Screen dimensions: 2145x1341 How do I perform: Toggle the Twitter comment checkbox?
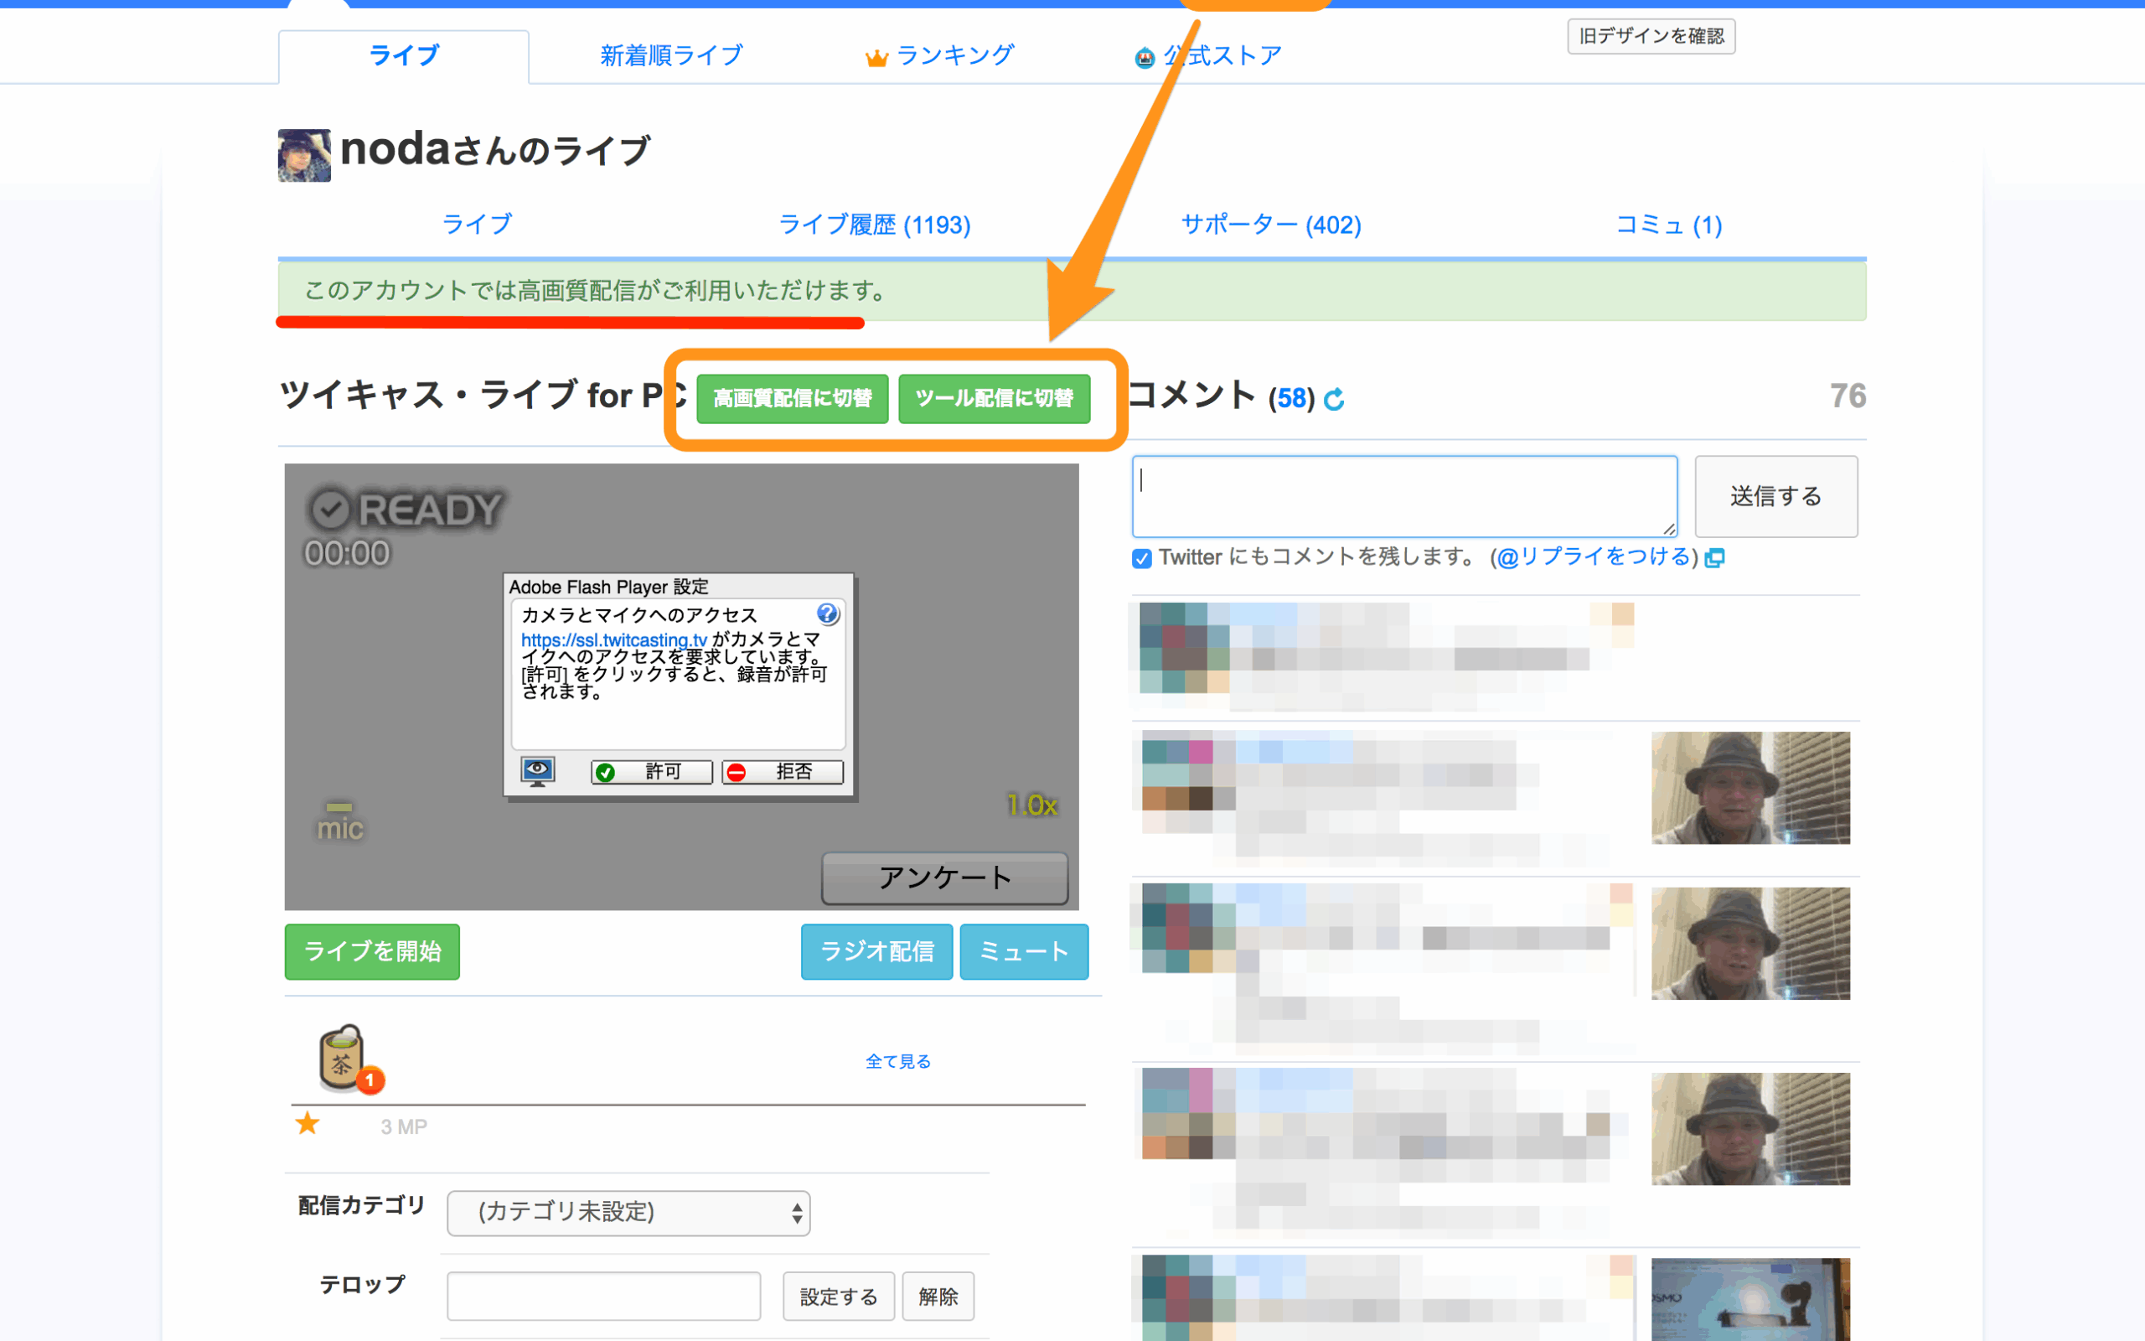[x=1142, y=558]
